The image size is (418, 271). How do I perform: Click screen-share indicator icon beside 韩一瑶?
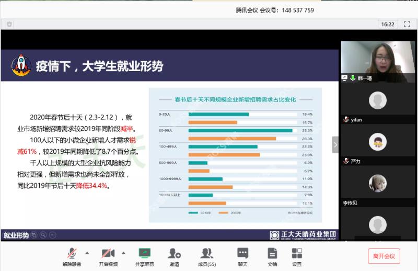pos(345,78)
